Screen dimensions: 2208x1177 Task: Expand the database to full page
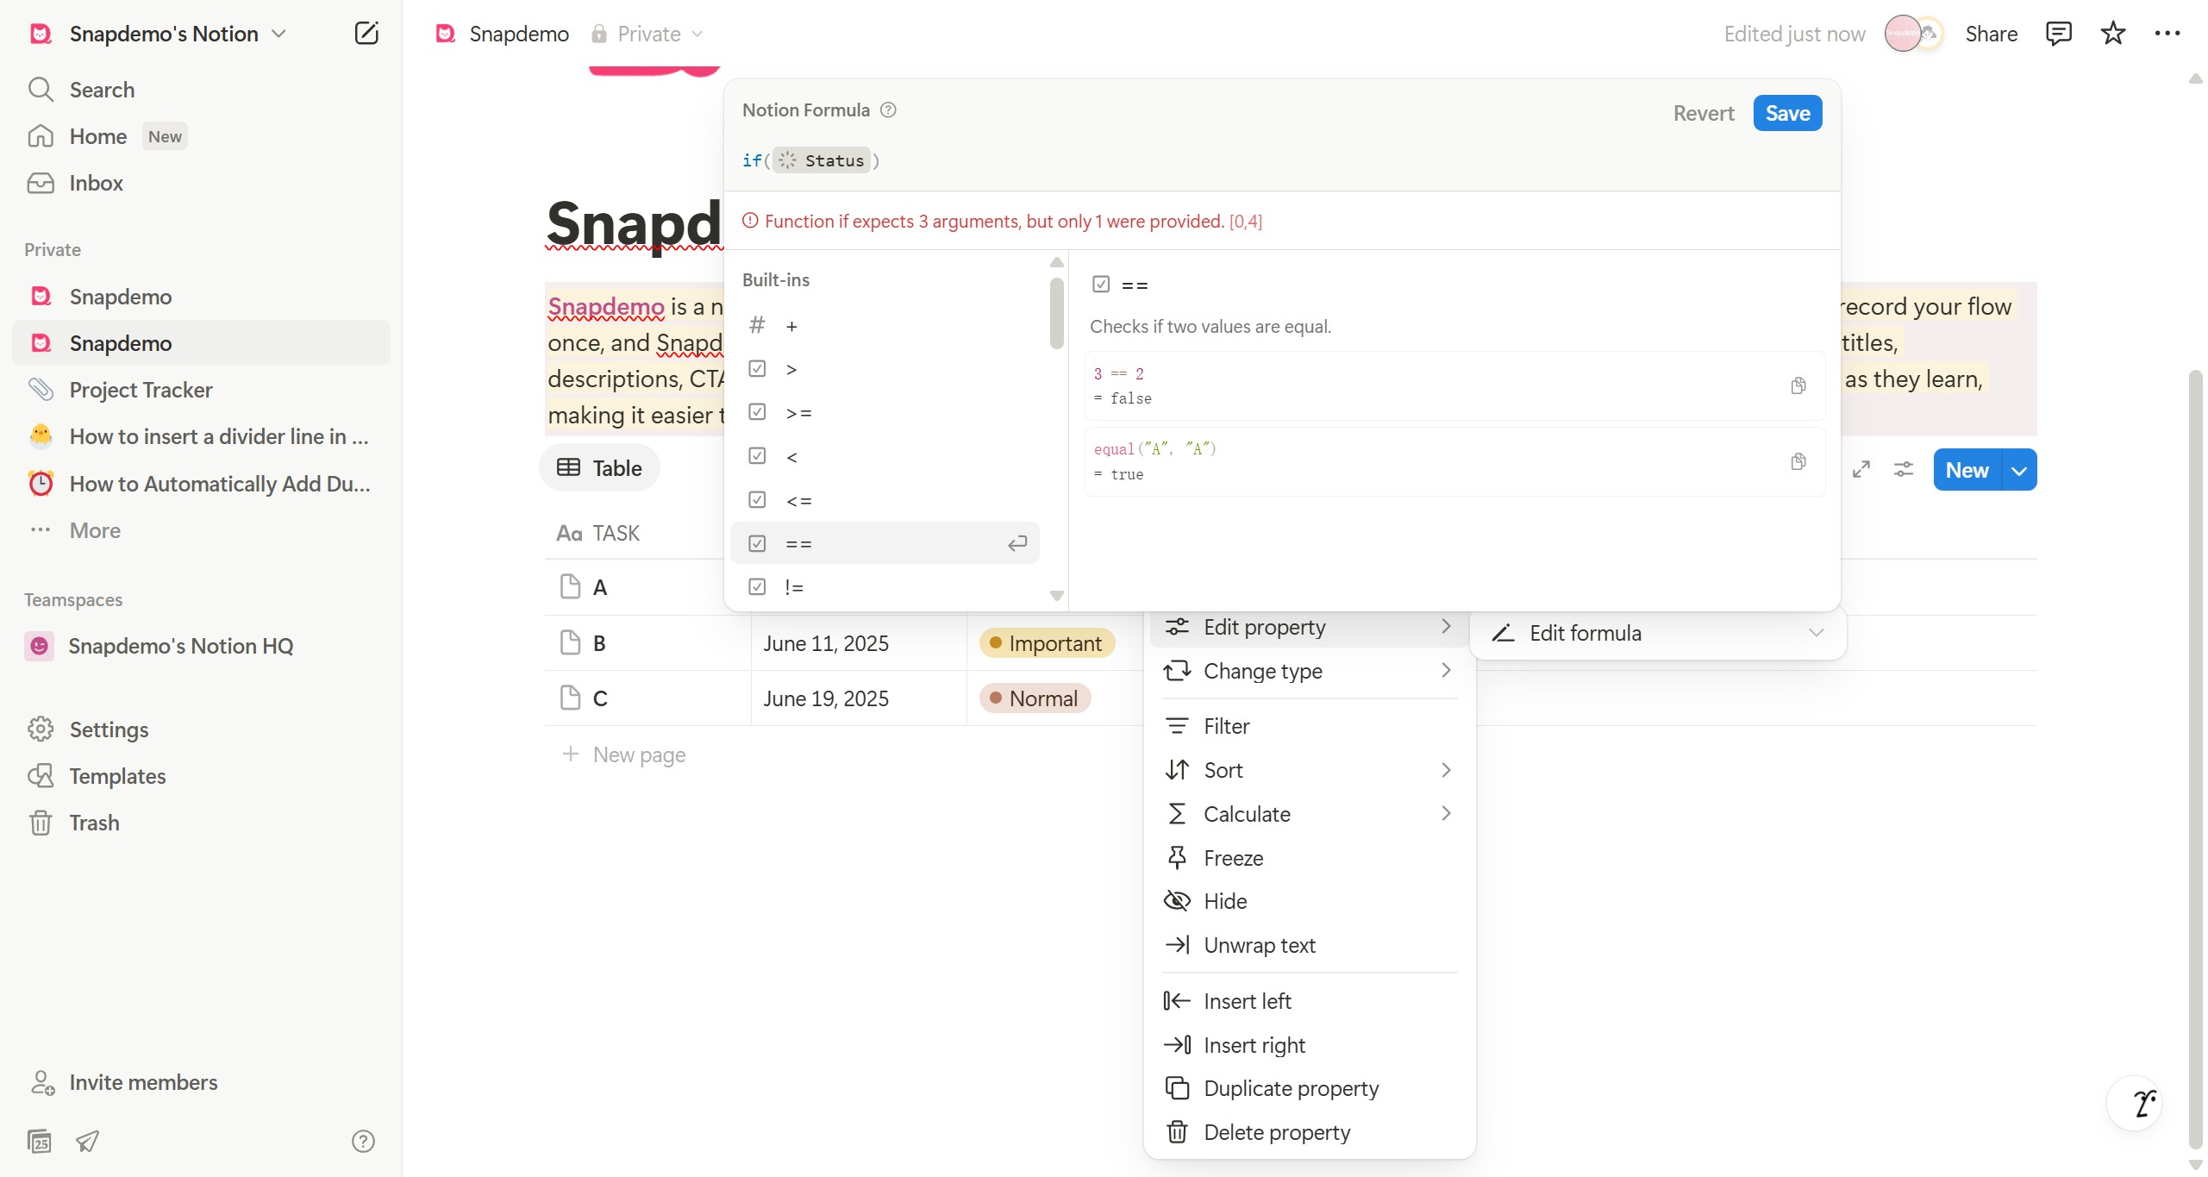[1861, 469]
